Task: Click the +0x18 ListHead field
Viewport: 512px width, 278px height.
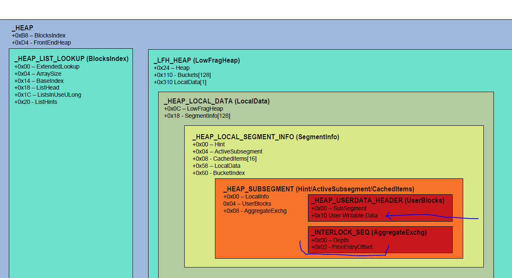Action: (x=37, y=88)
